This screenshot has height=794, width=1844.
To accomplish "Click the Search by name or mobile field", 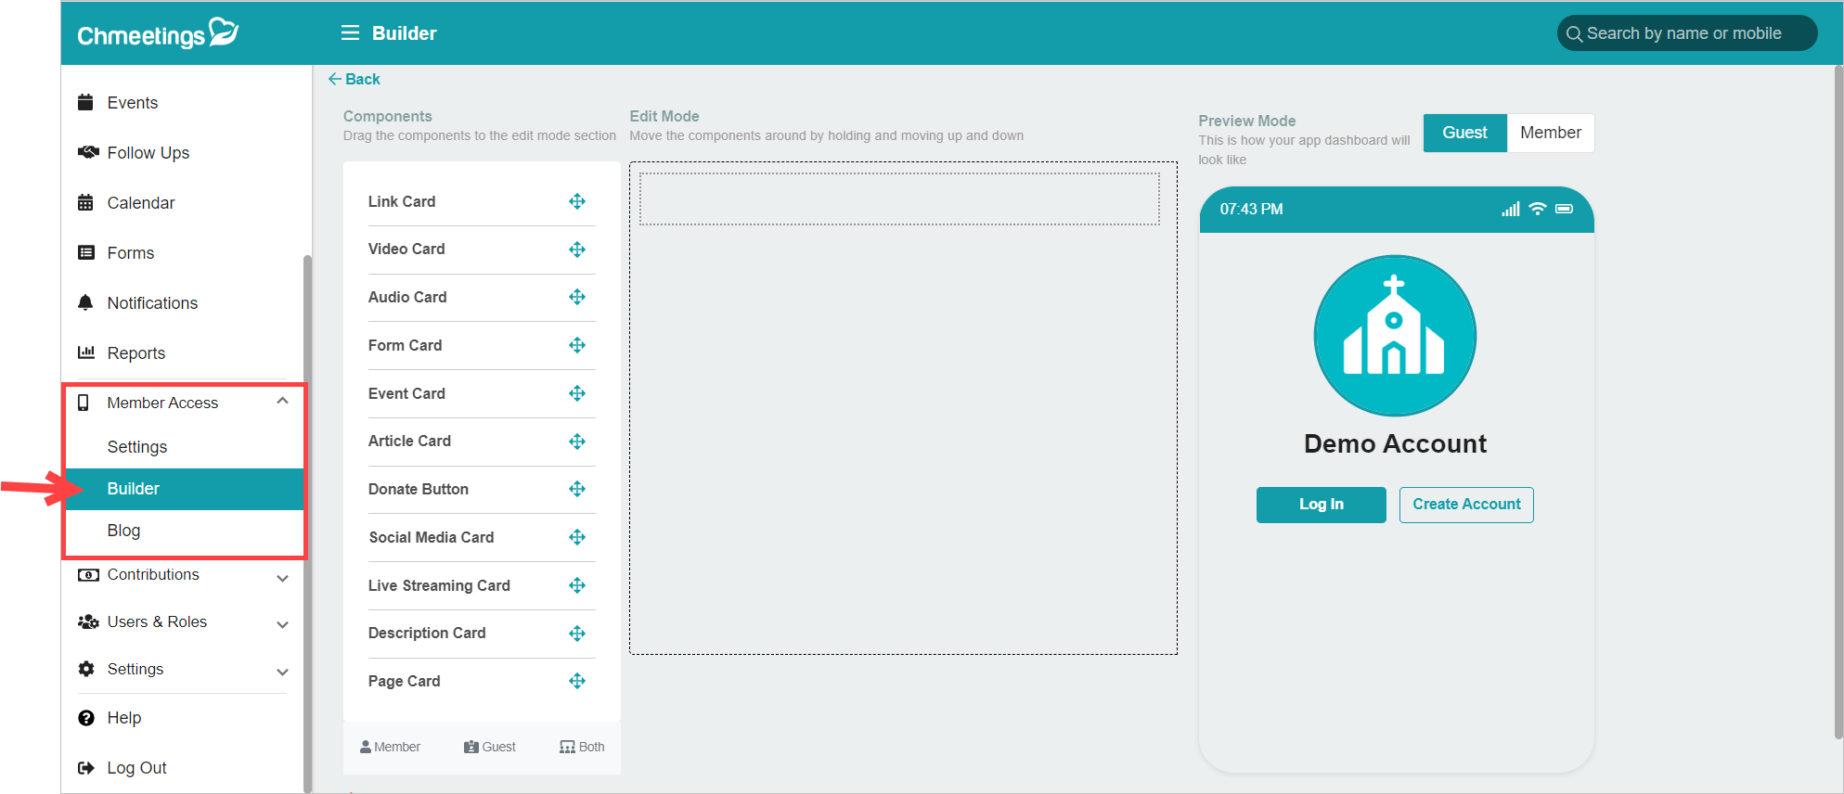I will click(x=1686, y=33).
